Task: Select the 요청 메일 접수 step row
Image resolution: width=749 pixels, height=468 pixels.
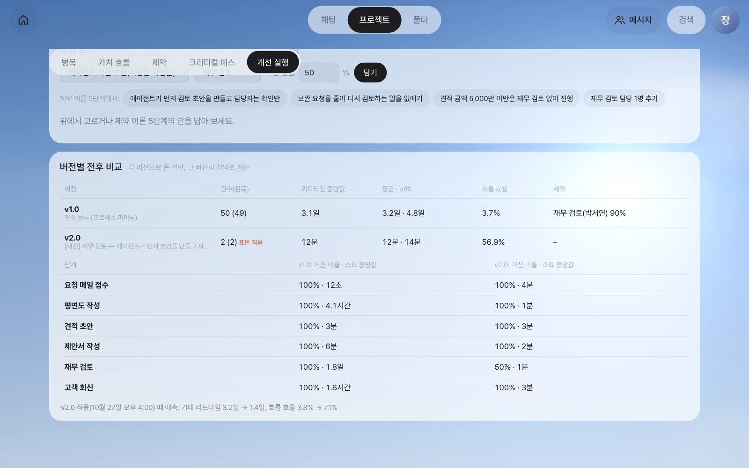Action: pyautogui.click(x=374, y=285)
